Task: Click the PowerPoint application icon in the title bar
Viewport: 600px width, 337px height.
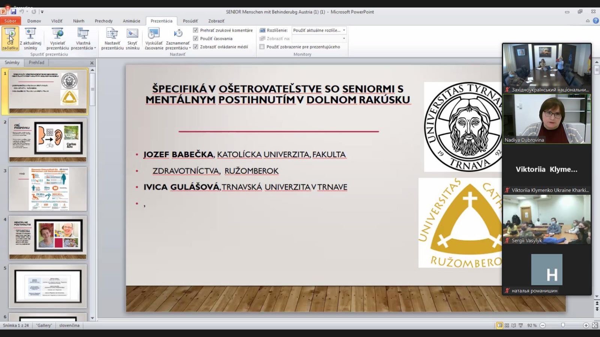Action: point(4,12)
